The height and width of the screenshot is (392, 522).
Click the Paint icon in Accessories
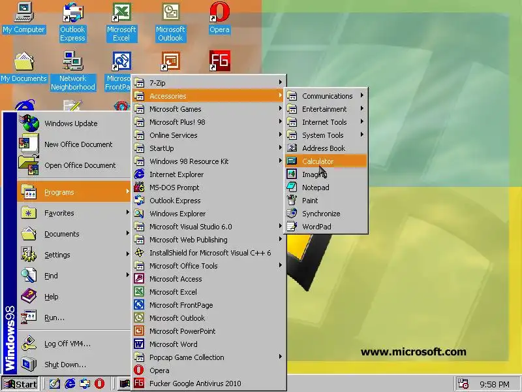tap(292, 200)
